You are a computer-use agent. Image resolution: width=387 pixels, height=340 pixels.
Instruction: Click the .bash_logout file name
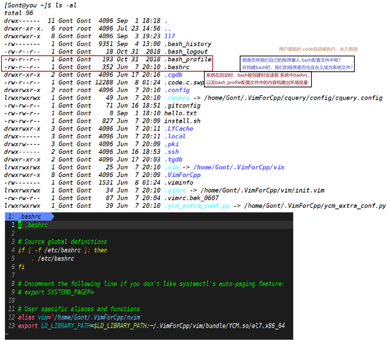point(186,51)
